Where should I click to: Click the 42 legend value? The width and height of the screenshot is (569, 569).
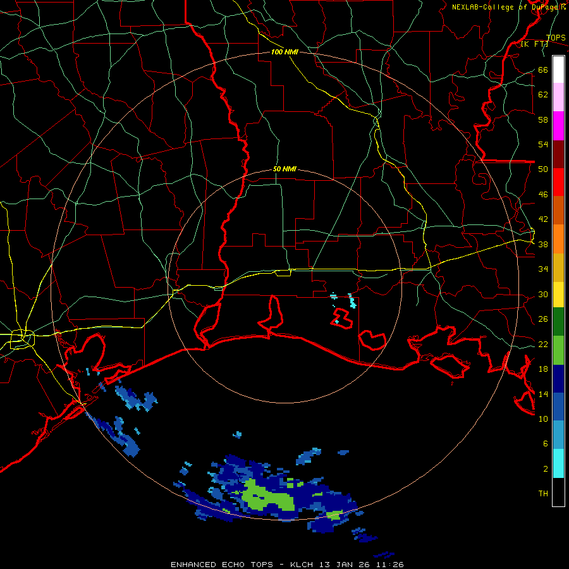[x=543, y=219]
